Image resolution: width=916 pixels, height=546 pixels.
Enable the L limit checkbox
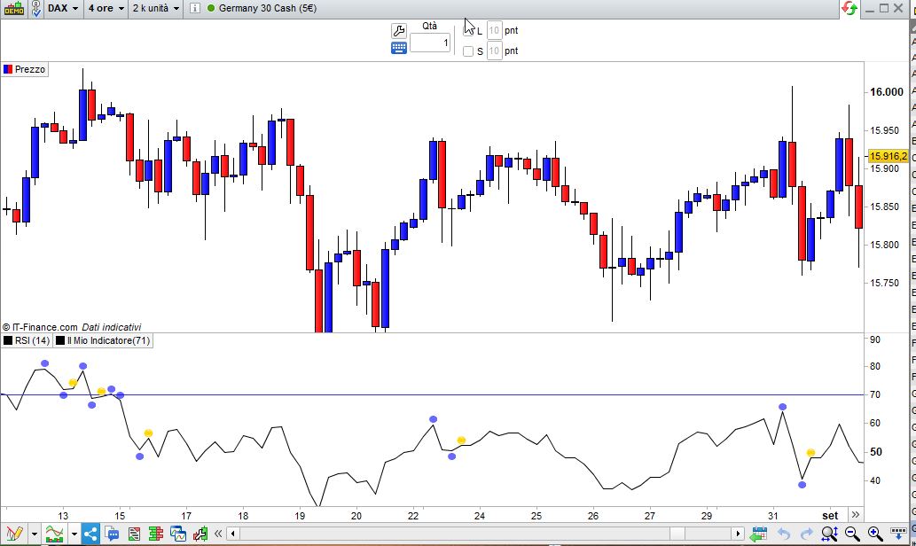coord(468,30)
